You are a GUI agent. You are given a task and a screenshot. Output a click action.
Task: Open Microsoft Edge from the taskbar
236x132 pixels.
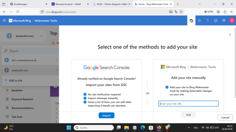click(x=143, y=128)
